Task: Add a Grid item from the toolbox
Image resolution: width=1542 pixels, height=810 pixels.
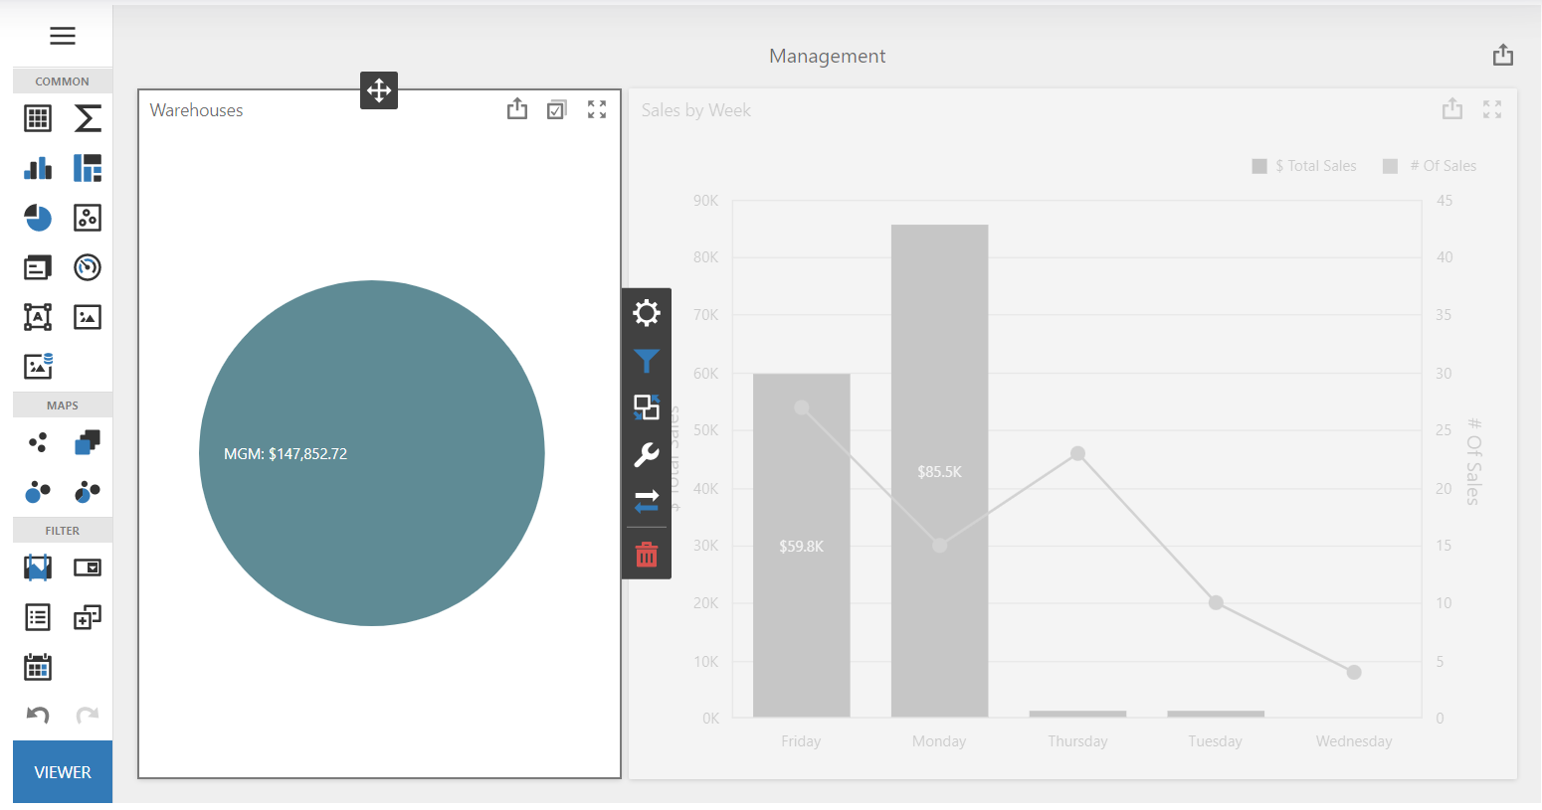Action: 38,118
